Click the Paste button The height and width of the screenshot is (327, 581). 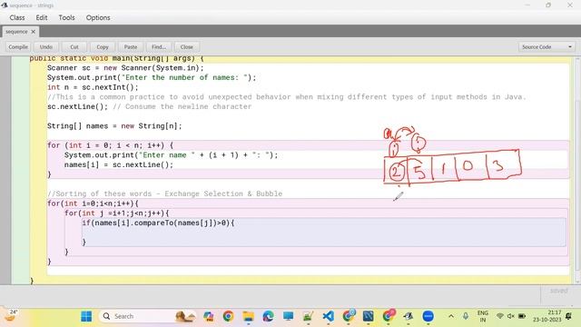(x=131, y=47)
